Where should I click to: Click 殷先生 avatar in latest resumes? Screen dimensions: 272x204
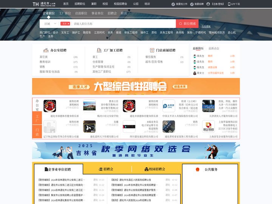tap(195, 67)
